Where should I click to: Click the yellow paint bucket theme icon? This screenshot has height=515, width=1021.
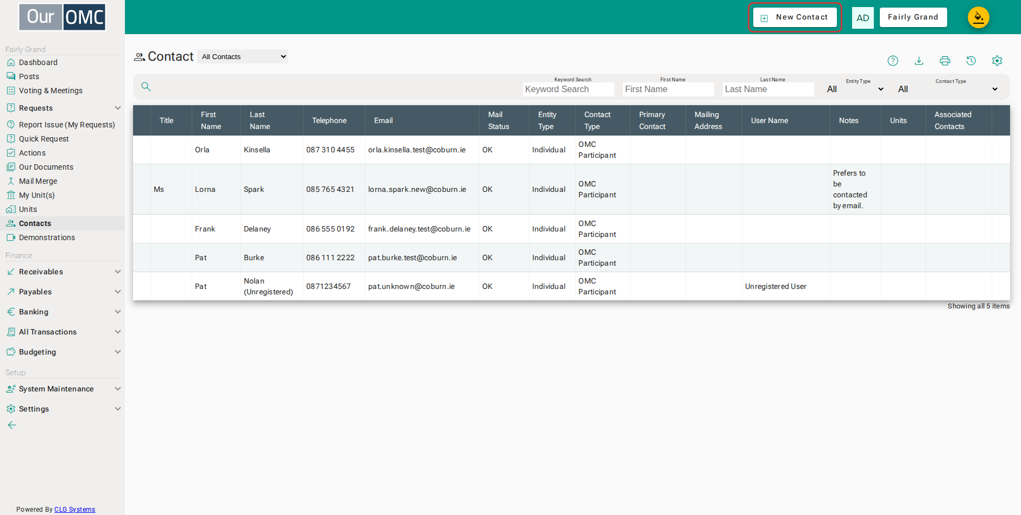(x=979, y=17)
